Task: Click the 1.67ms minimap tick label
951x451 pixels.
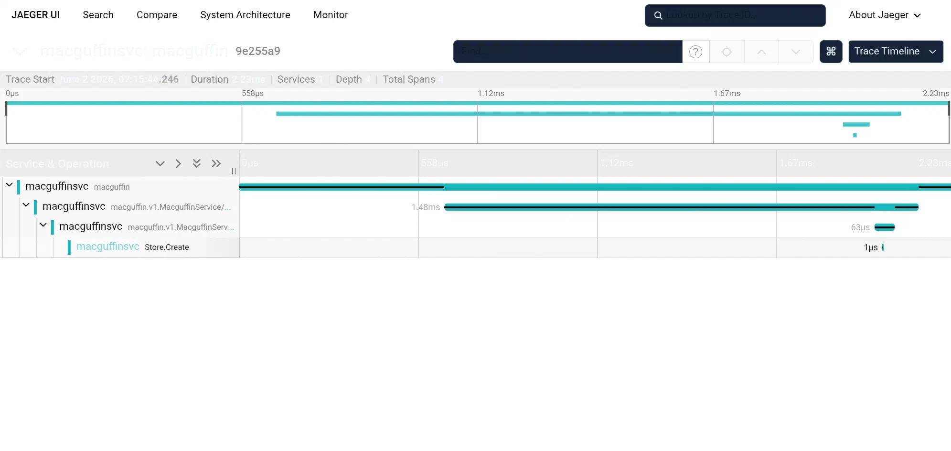Action: pos(727,93)
